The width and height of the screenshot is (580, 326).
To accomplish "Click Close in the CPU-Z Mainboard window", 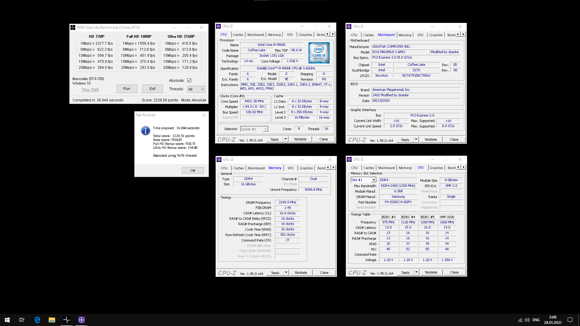I will click(x=454, y=139).
